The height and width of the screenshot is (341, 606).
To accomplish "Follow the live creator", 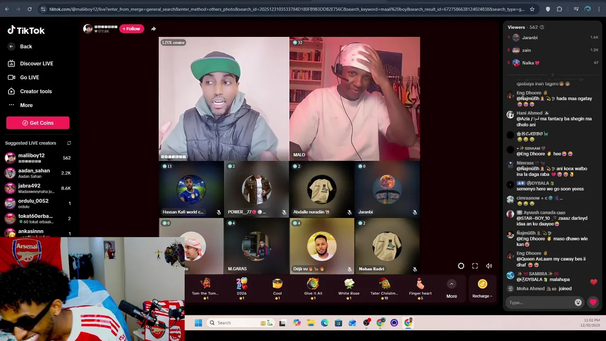I will point(132,29).
